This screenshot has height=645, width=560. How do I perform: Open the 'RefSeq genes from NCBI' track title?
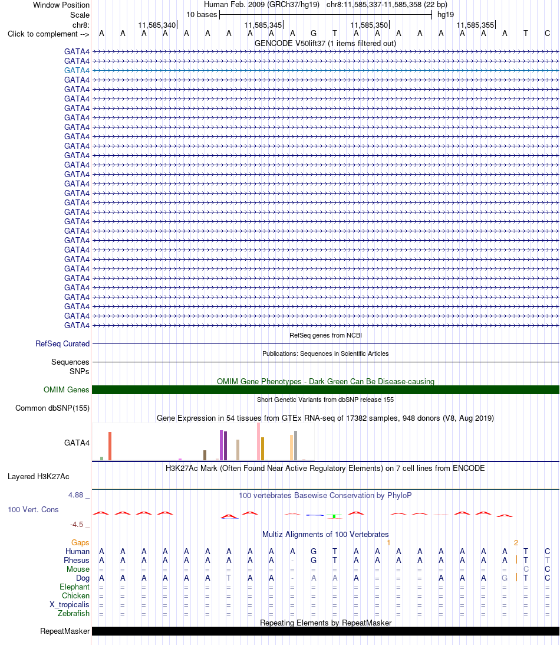click(325, 335)
